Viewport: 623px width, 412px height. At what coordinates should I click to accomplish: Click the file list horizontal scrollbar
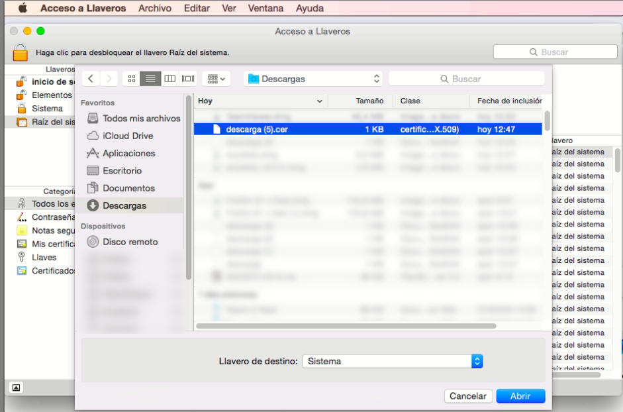tap(346, 326)
